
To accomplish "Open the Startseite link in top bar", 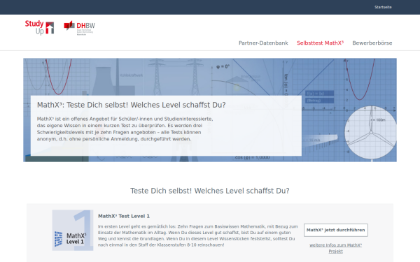I will [x=383, y=7].
